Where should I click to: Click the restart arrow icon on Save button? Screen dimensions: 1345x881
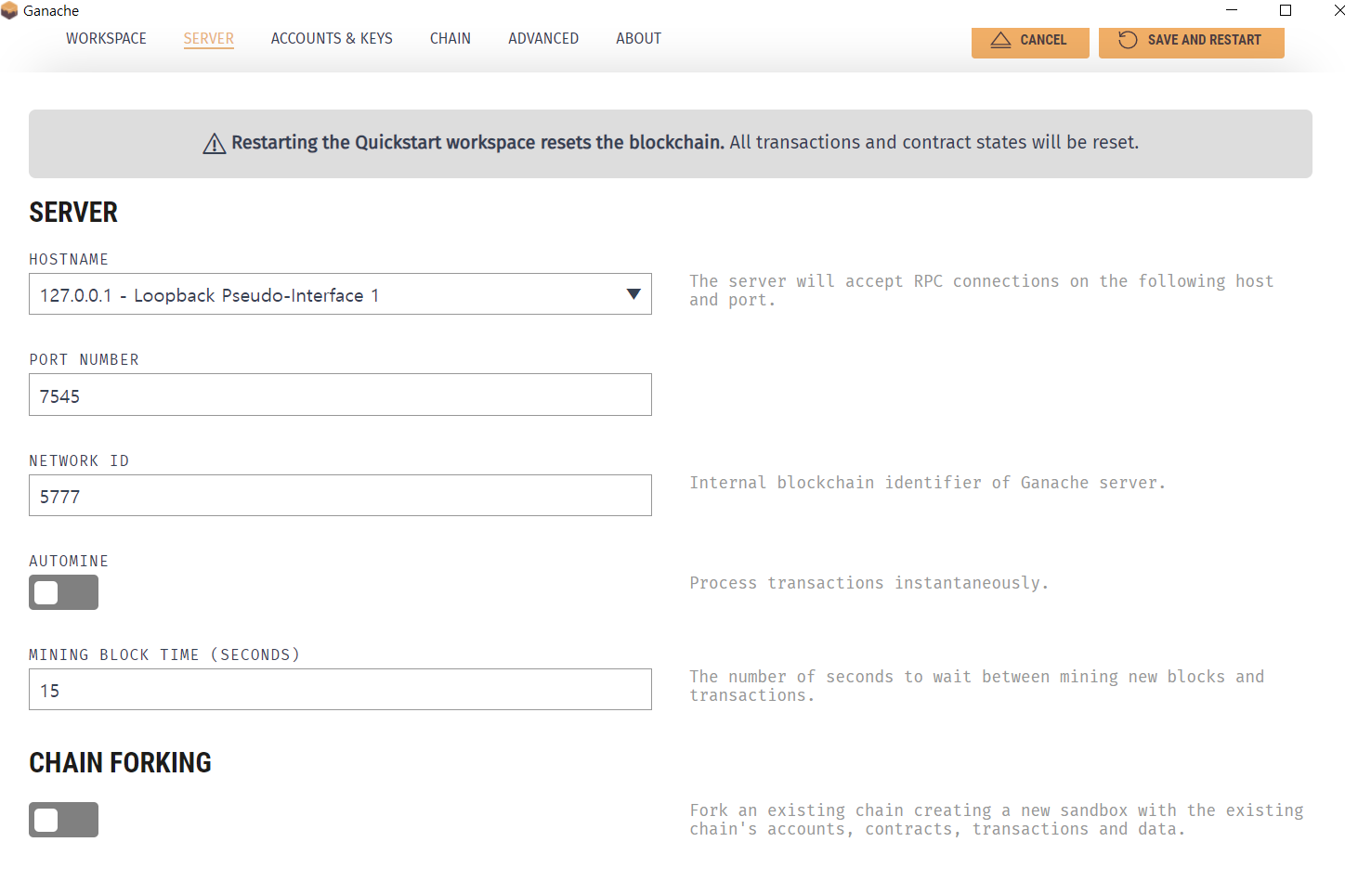[x=1128, y=40]
